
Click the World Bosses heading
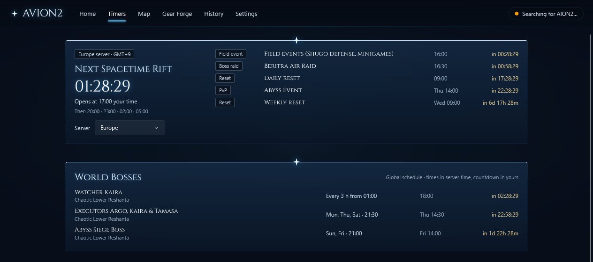[x=108, y=177]
